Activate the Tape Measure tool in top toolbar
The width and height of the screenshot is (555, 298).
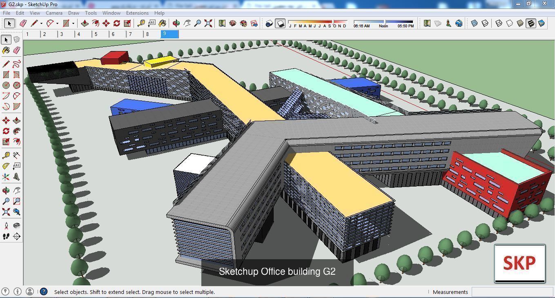[x=141, y=24]
